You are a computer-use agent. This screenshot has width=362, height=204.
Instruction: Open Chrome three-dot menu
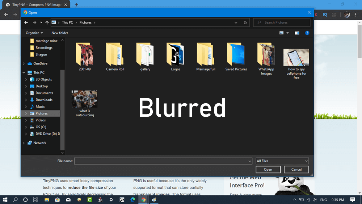coord(356,14)
